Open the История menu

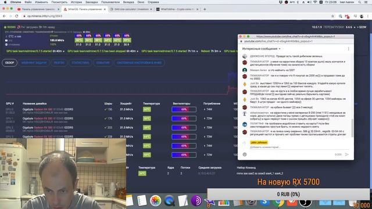[x=76, y=2]
